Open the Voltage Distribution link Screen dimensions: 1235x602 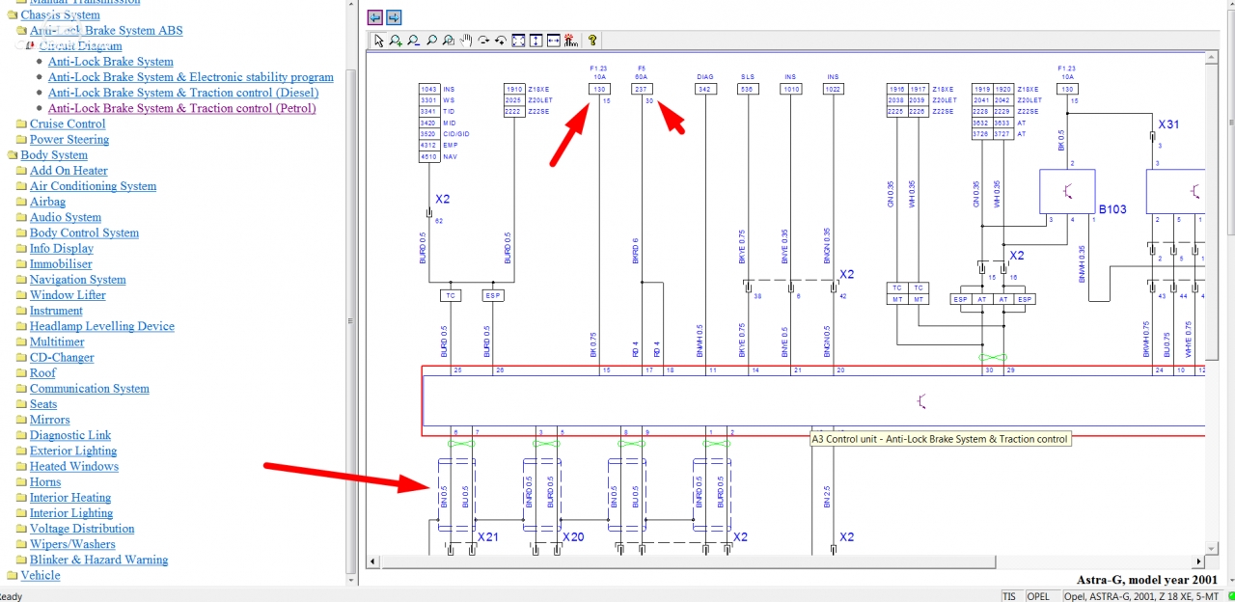(82, 529)
